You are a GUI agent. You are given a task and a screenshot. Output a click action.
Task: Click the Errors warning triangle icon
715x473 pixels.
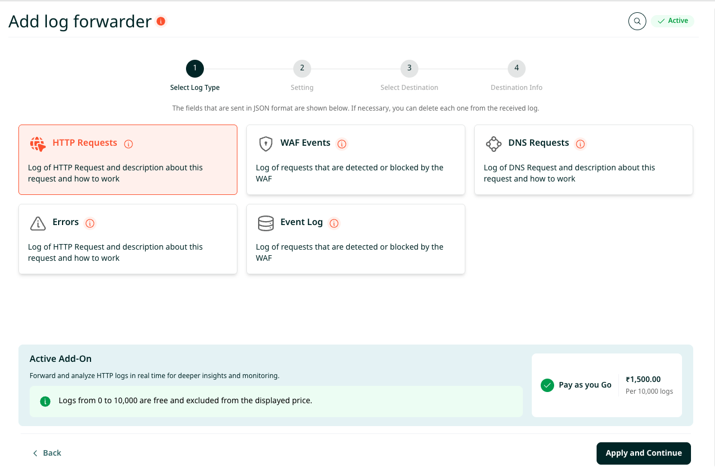pyautogui.click(x=37, y=223)
